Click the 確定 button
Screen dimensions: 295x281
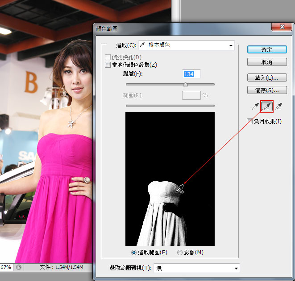pos(266,50)
